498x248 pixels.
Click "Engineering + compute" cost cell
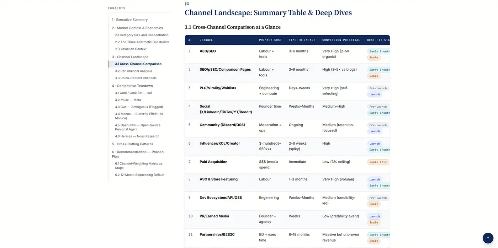click(269, 91)
